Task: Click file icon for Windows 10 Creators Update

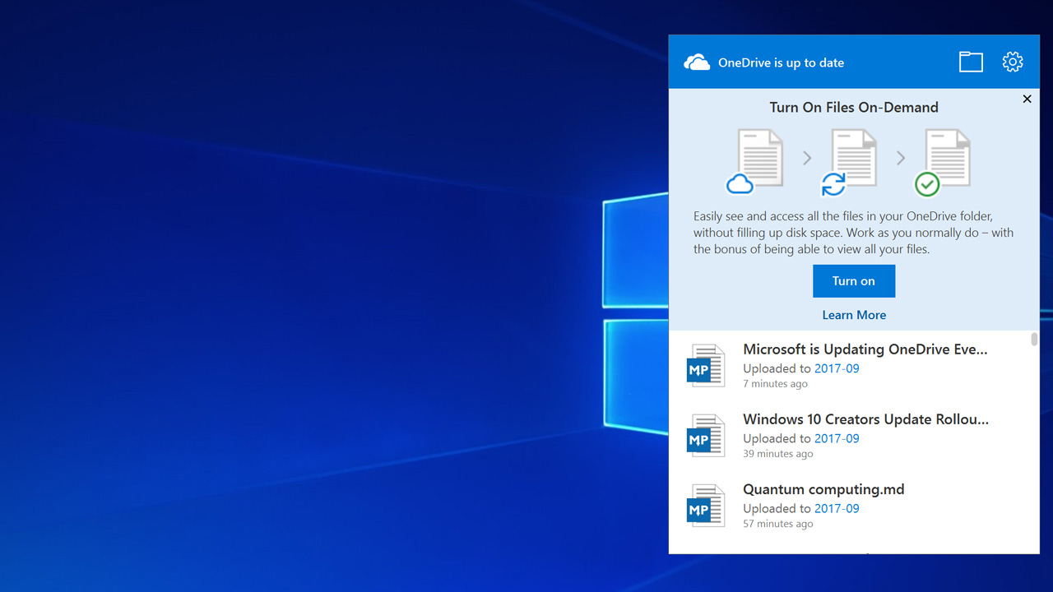Action: click(705, 436)
